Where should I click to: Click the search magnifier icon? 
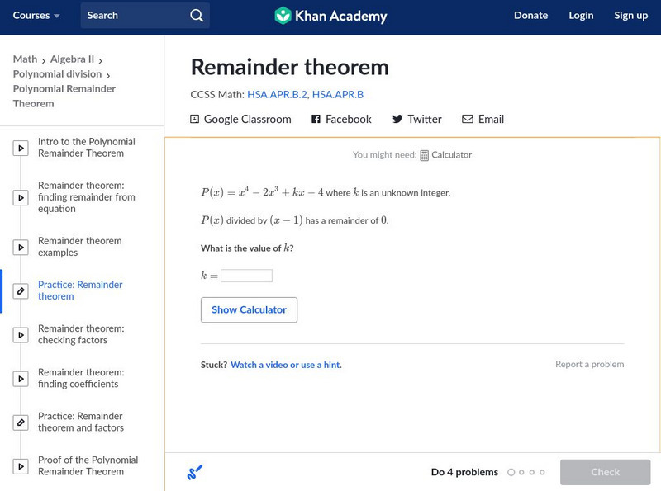tap(196, 16)
